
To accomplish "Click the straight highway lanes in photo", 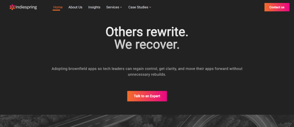I will 94,121.
